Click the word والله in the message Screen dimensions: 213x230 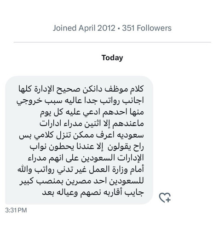click(x=25, y=170)
